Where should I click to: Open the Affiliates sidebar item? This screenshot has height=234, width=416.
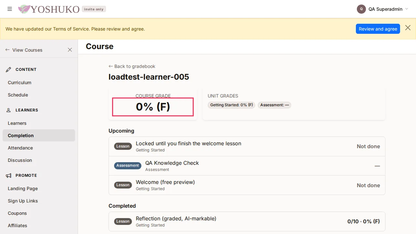coord(39,226)
